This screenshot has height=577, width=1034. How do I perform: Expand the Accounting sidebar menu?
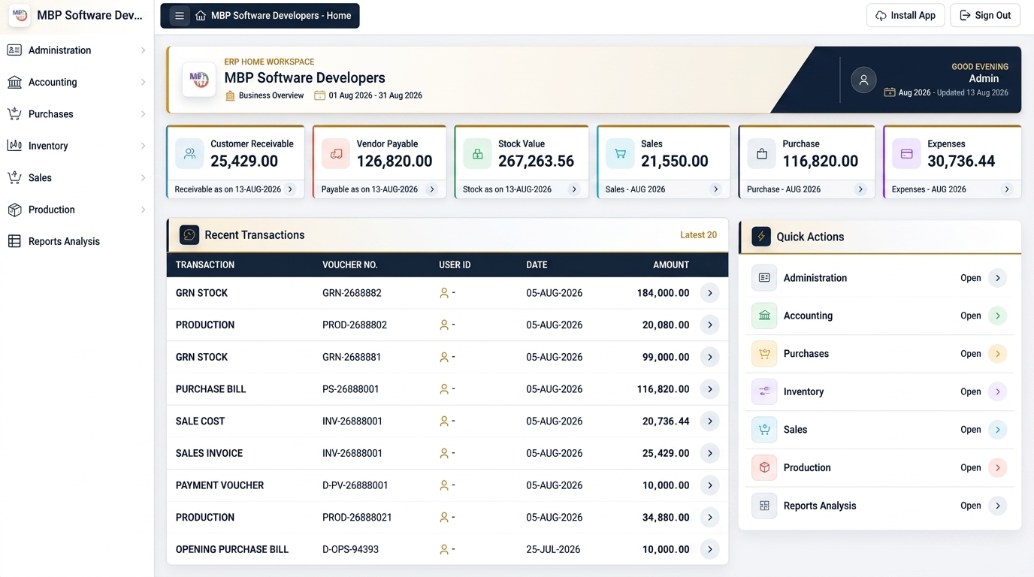pyautogui.click(x=77, y=82)
